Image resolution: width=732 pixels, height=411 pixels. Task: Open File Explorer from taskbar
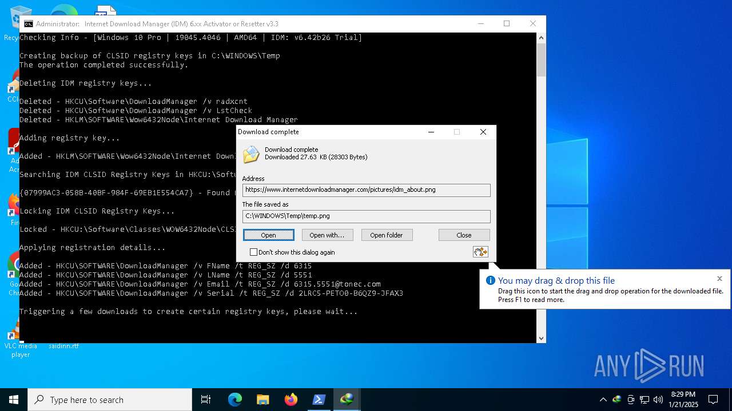click(x=262, y=400)
